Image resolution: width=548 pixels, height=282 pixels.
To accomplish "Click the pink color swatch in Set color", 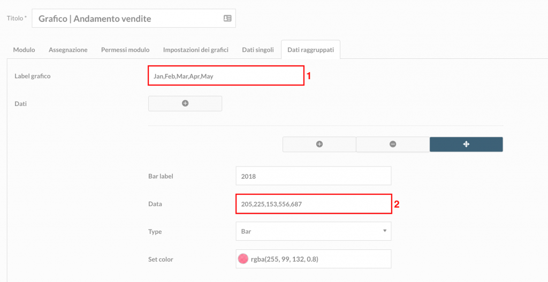I will click(x=243, y=259).
